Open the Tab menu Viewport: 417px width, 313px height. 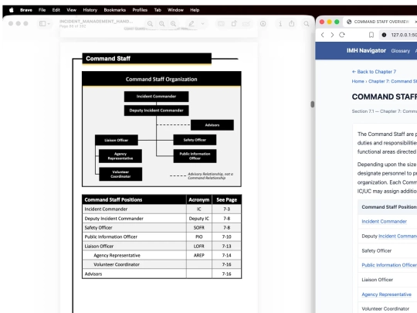click(x=158, y=10)
